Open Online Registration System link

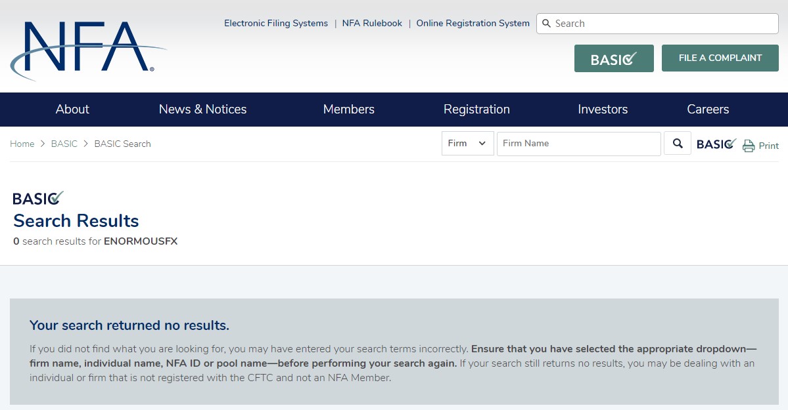click(x=473, y=23)
